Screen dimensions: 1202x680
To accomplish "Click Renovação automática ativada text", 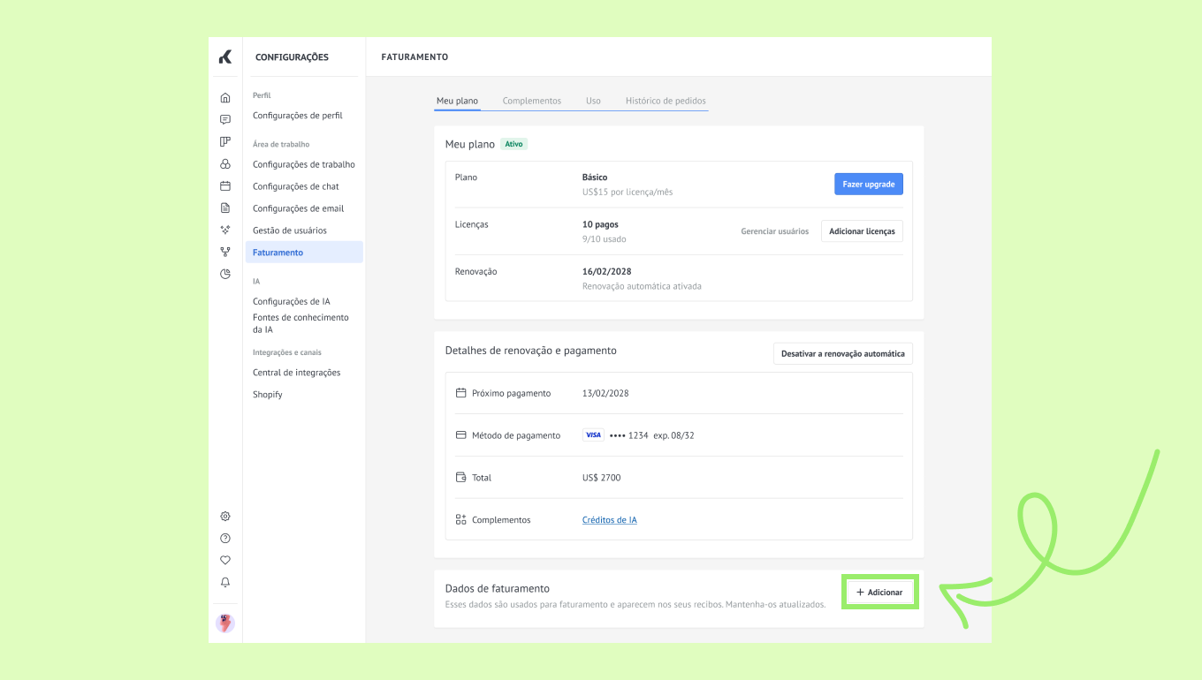I will [x=642, y=286].
